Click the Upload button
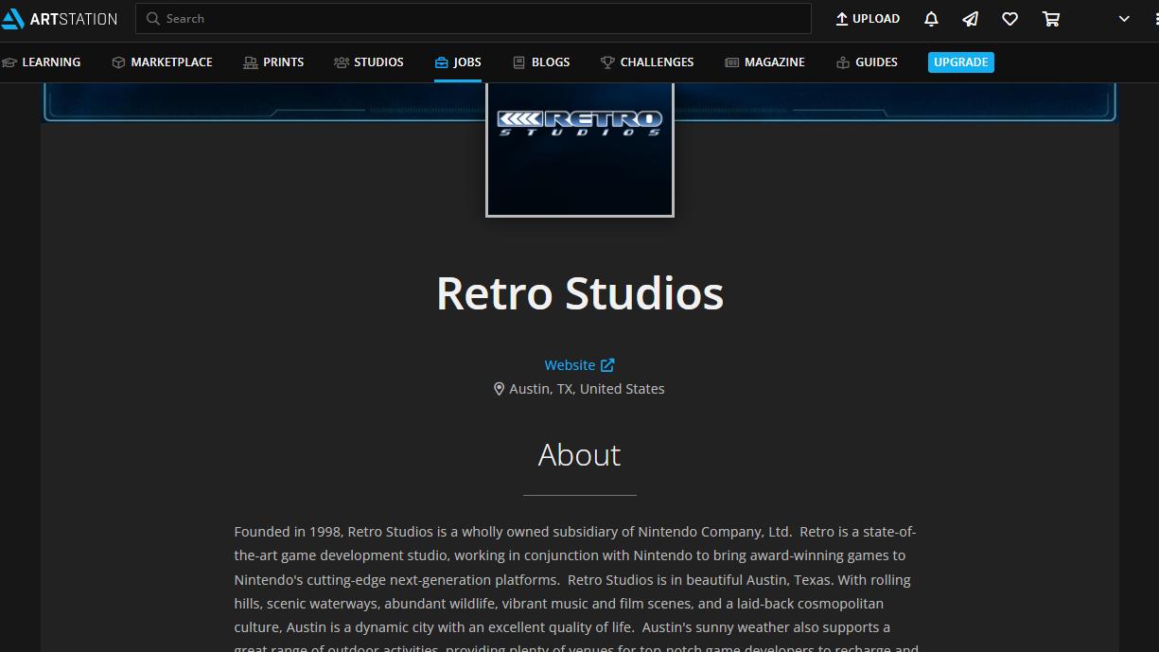Screen dimensions: 1159x652 (x=868, y=19)
